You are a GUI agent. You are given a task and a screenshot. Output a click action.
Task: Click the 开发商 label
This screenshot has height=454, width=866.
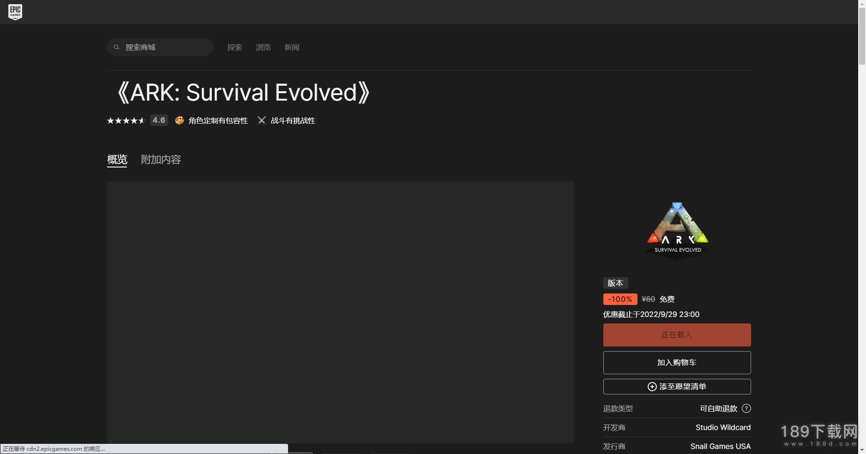click(614, 427)
